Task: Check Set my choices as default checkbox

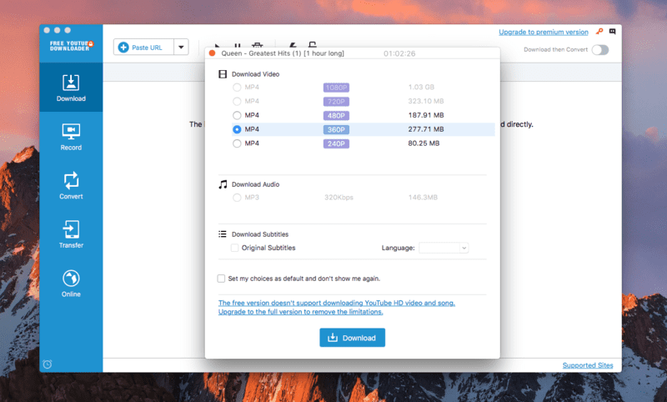Action: [221, 279]
